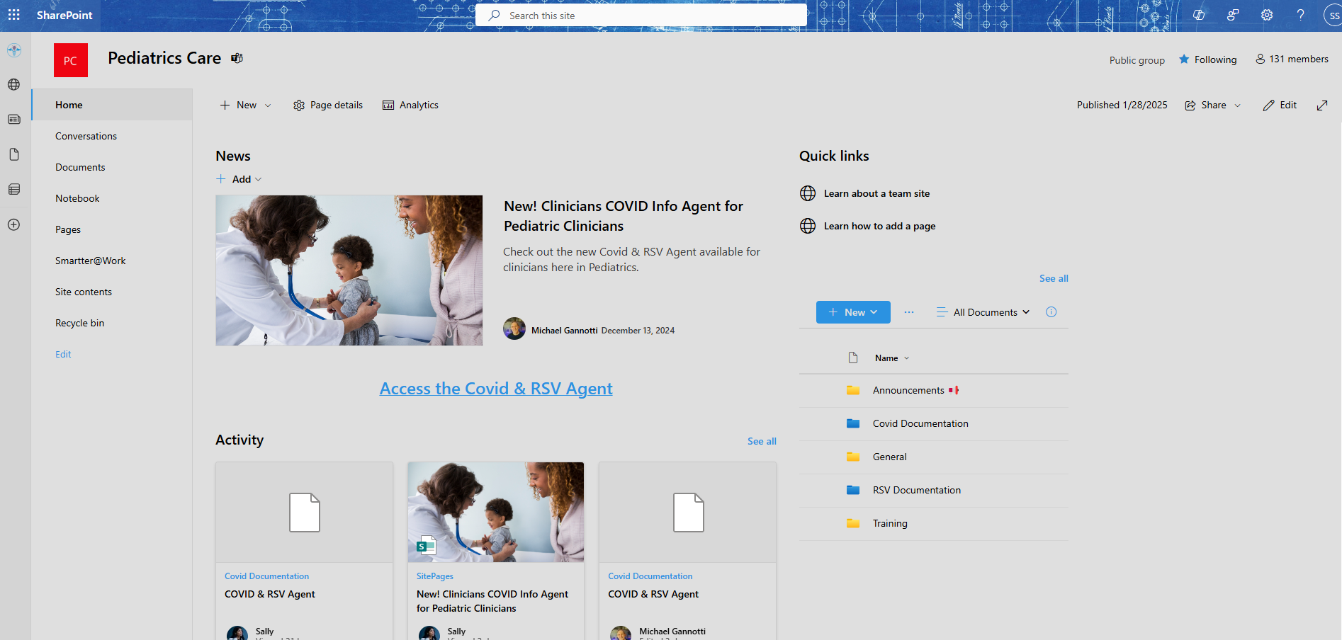Open Analytics for the page
The image size is (1342, 640).
point(411,105)
